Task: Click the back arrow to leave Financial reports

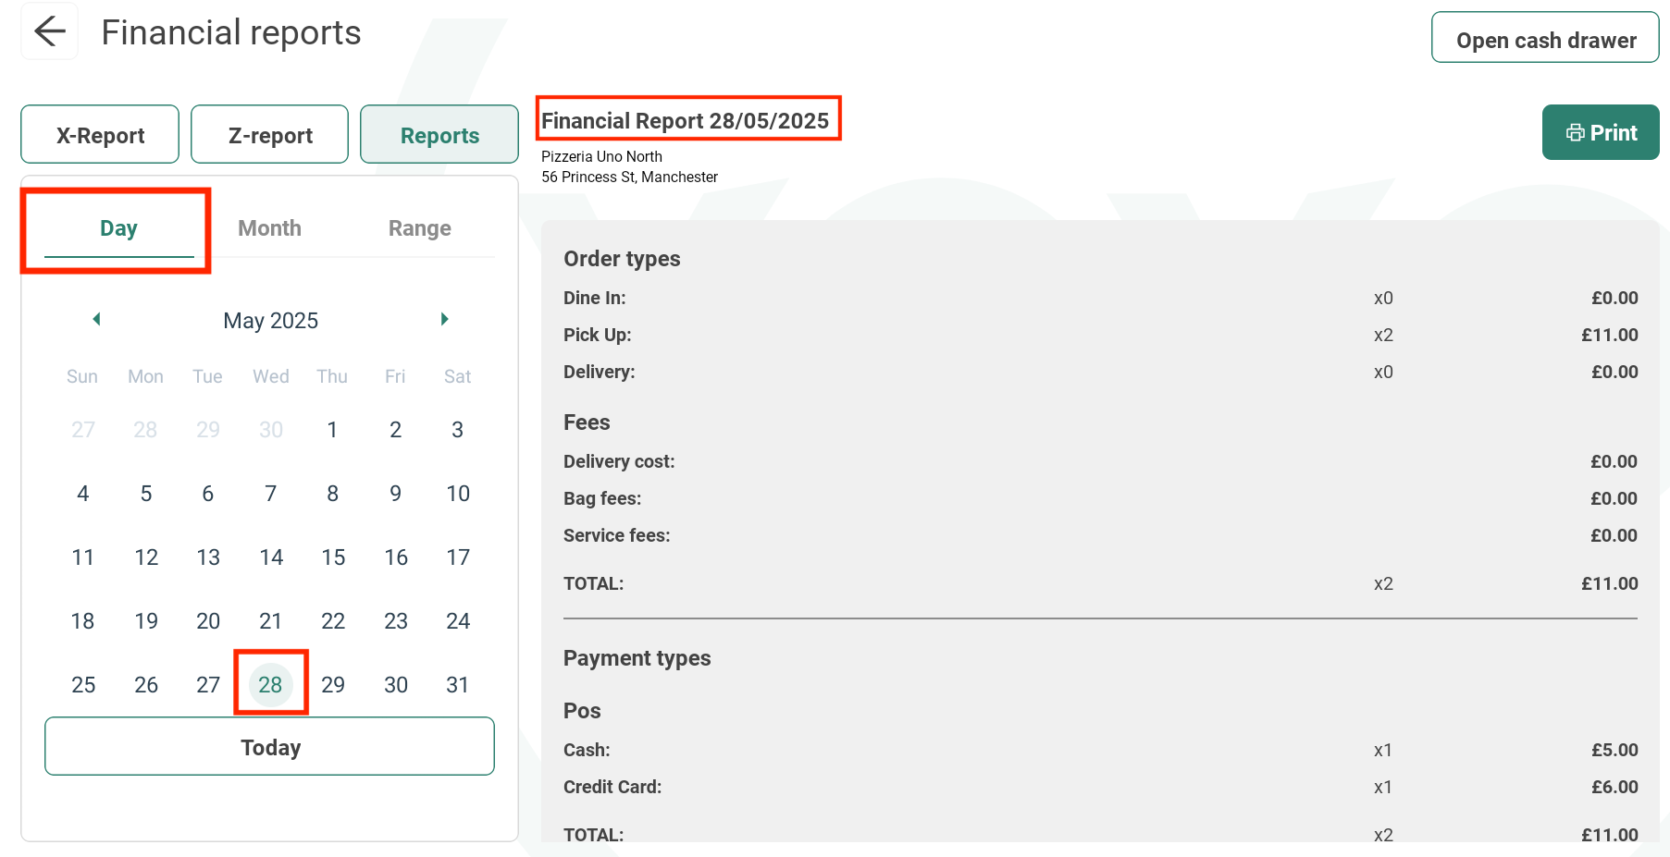Action: pyautogui.click(x=49, y=31)
